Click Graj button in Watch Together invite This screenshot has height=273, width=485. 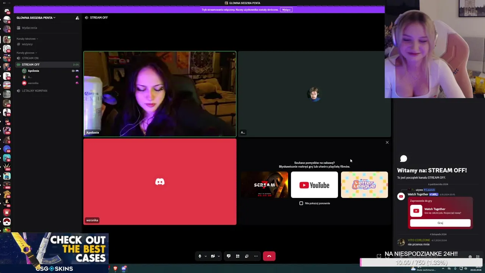coord(440,223)
